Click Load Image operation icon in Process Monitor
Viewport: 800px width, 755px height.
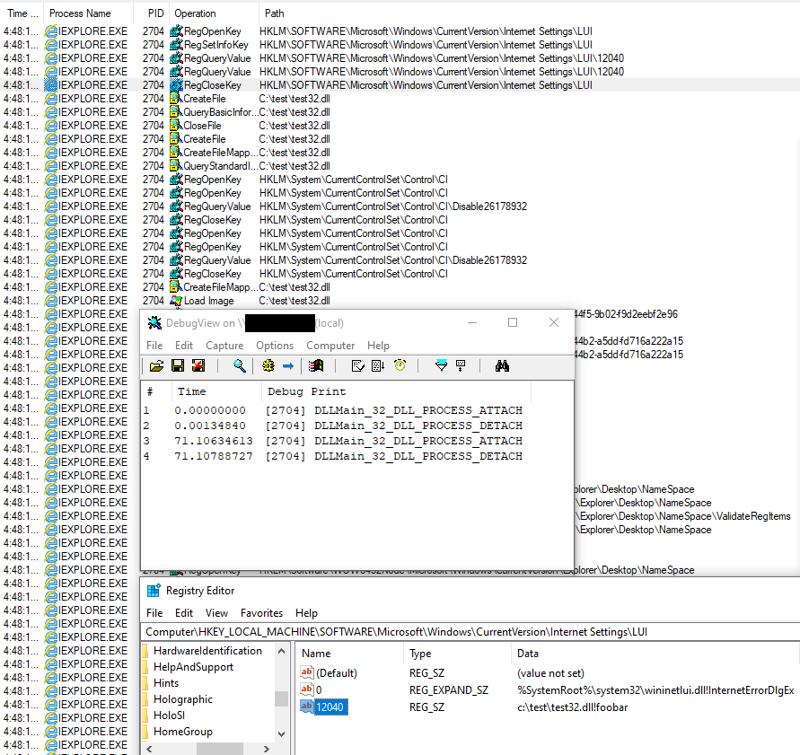[176, 301]
